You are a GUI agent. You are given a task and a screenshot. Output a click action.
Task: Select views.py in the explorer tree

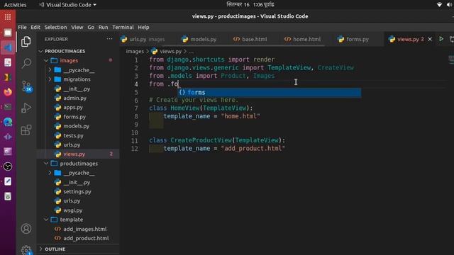[78, 154]
